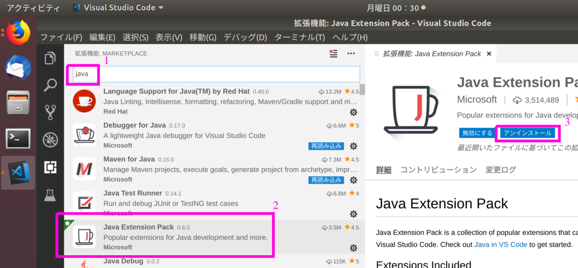Open the 編集(E) menu
578x268 pixels.
pos(102,37)
